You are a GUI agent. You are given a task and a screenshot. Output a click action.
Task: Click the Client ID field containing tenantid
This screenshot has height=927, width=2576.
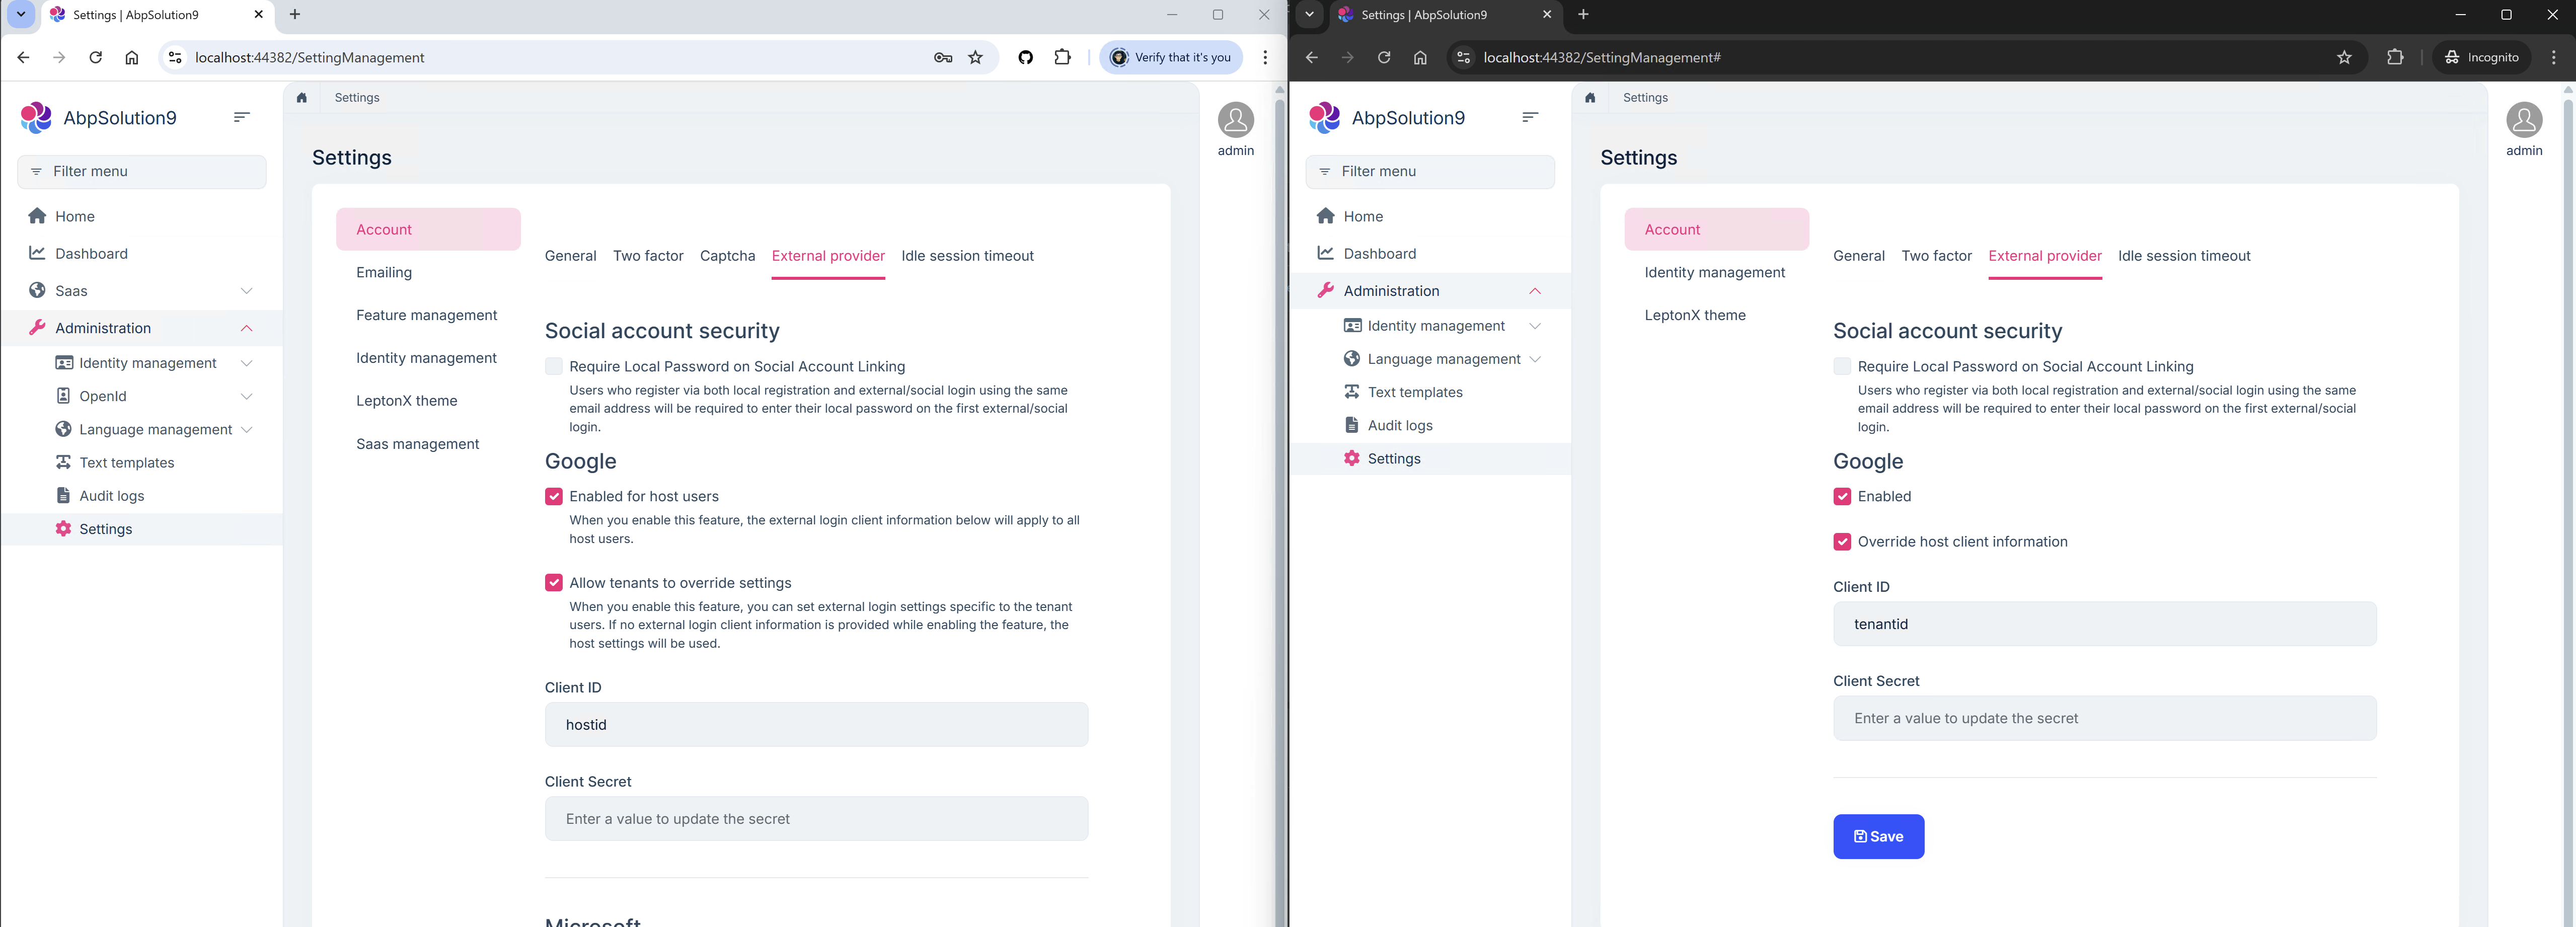click(x=2104, y=624)
